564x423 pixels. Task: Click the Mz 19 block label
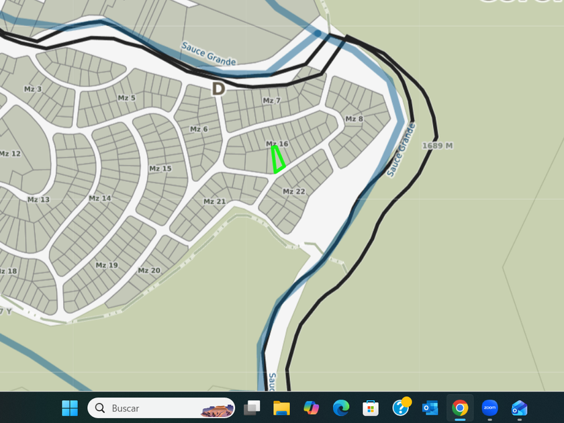[107, 265]
